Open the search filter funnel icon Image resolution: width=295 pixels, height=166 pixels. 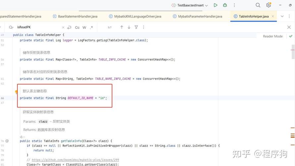coord(136,27)
